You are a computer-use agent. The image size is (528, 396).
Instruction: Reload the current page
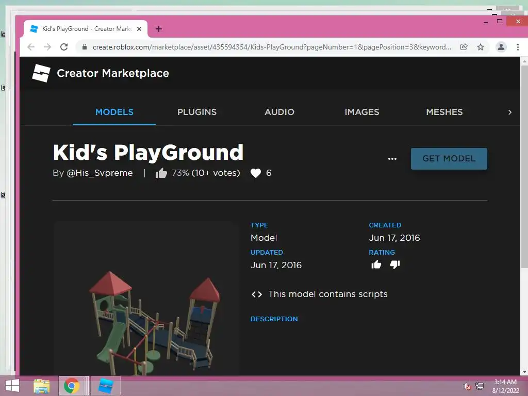64,47
